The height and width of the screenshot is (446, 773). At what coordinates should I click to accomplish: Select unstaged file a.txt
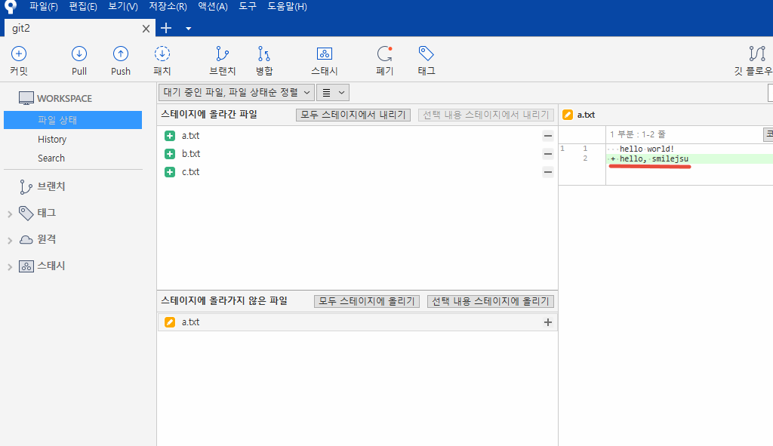[357, 322]
